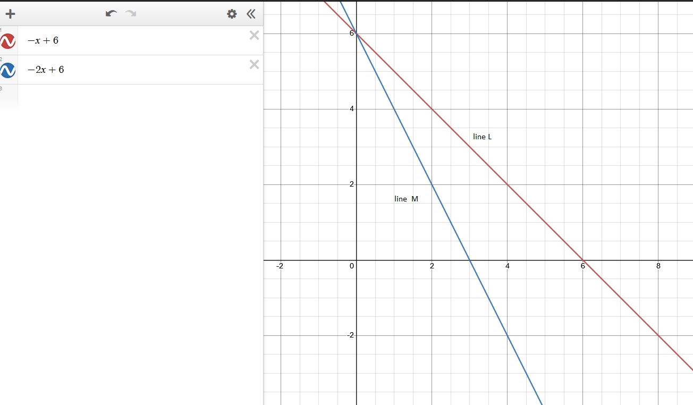Remove the -2x+6 expression
The image size is (693, 405).
pos(254,65)
